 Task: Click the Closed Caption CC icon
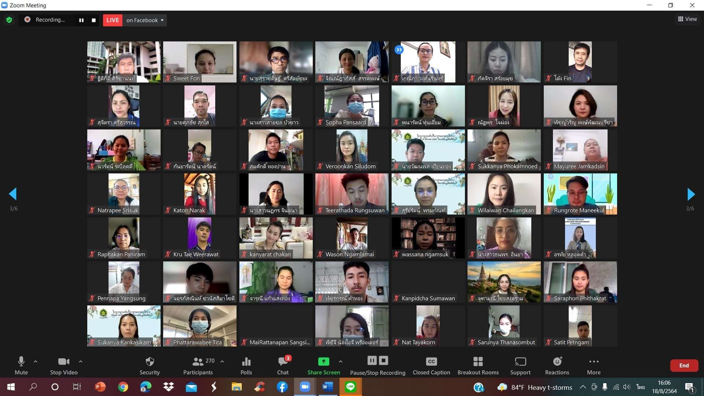431,362
